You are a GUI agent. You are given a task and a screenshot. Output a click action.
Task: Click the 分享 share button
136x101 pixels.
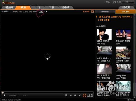[65, 95]
